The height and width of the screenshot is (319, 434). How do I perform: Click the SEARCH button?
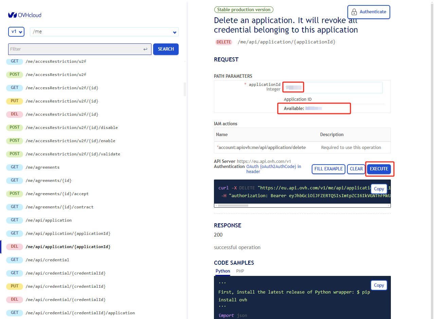tap(166, 49)
